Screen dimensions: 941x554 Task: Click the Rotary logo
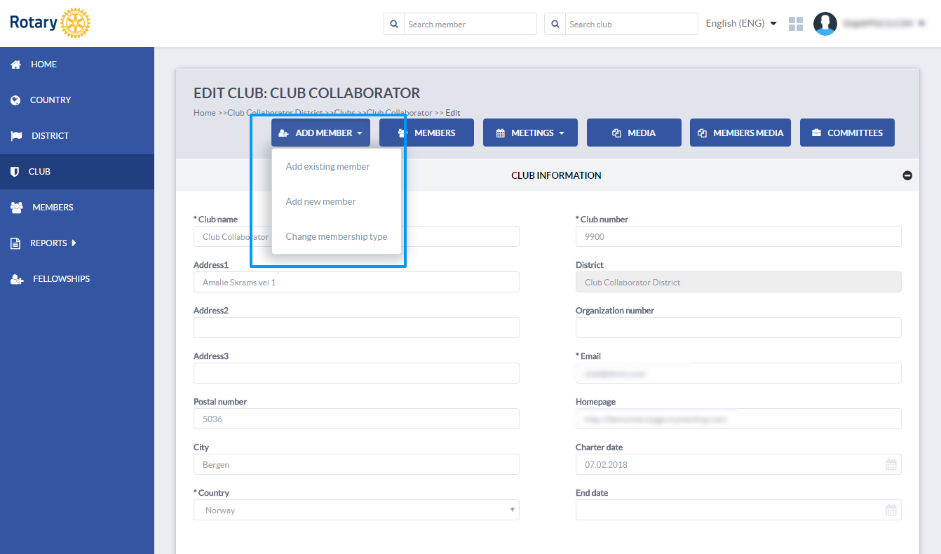pos(50,23)
